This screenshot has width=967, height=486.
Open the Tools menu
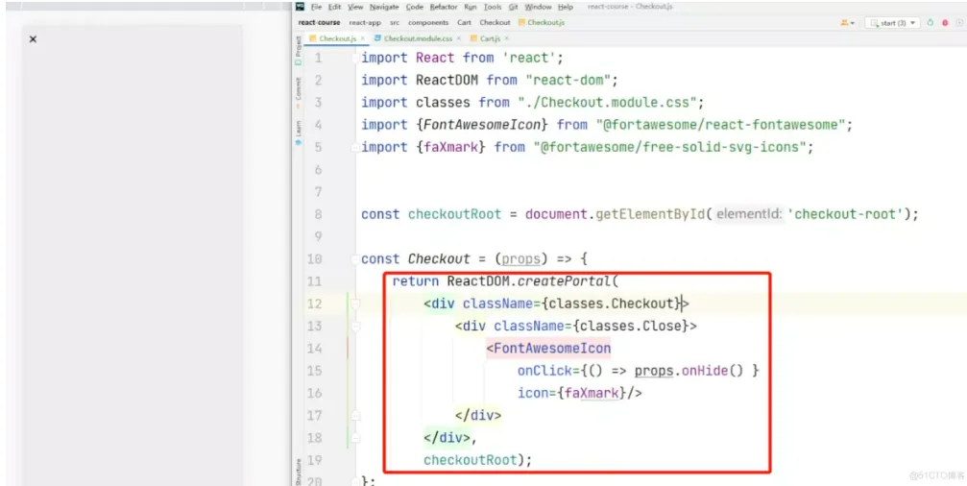click(492, 8)
